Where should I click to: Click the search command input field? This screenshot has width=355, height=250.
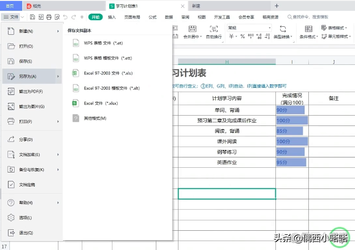[x=310, y=17]
